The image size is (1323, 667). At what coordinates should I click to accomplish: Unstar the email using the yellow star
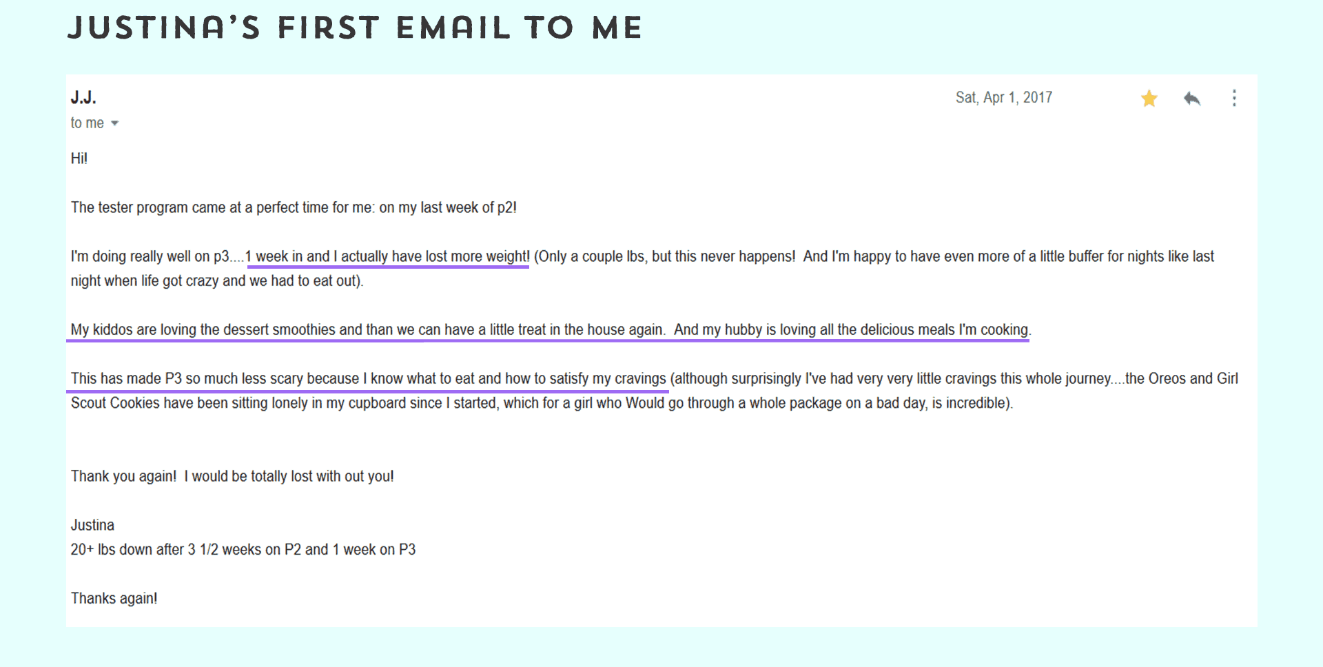[1149, 99]
